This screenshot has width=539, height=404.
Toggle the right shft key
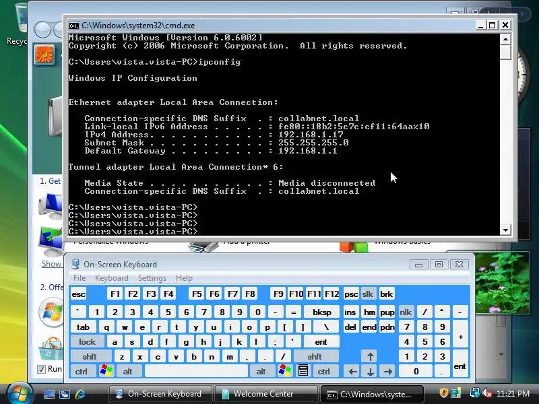(315, 357)
